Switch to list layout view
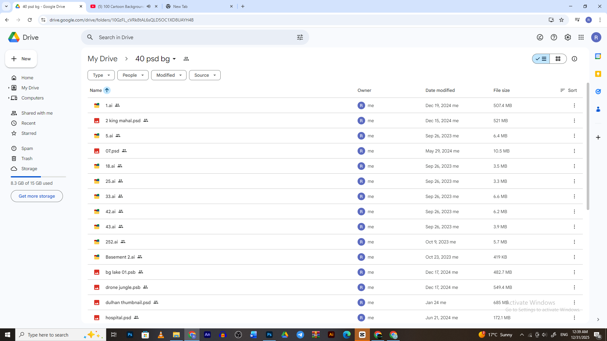 coord(541,59)
